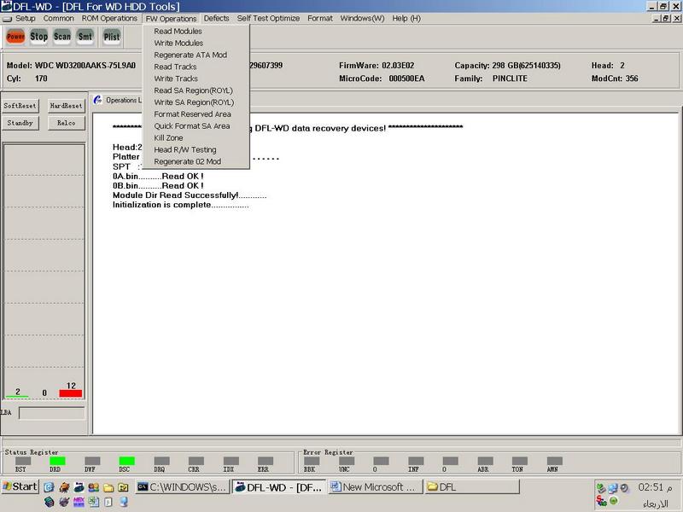Click the UNC error register indicator
The height and width of the screenshot is (512, 683).
(x=347, y=461)
